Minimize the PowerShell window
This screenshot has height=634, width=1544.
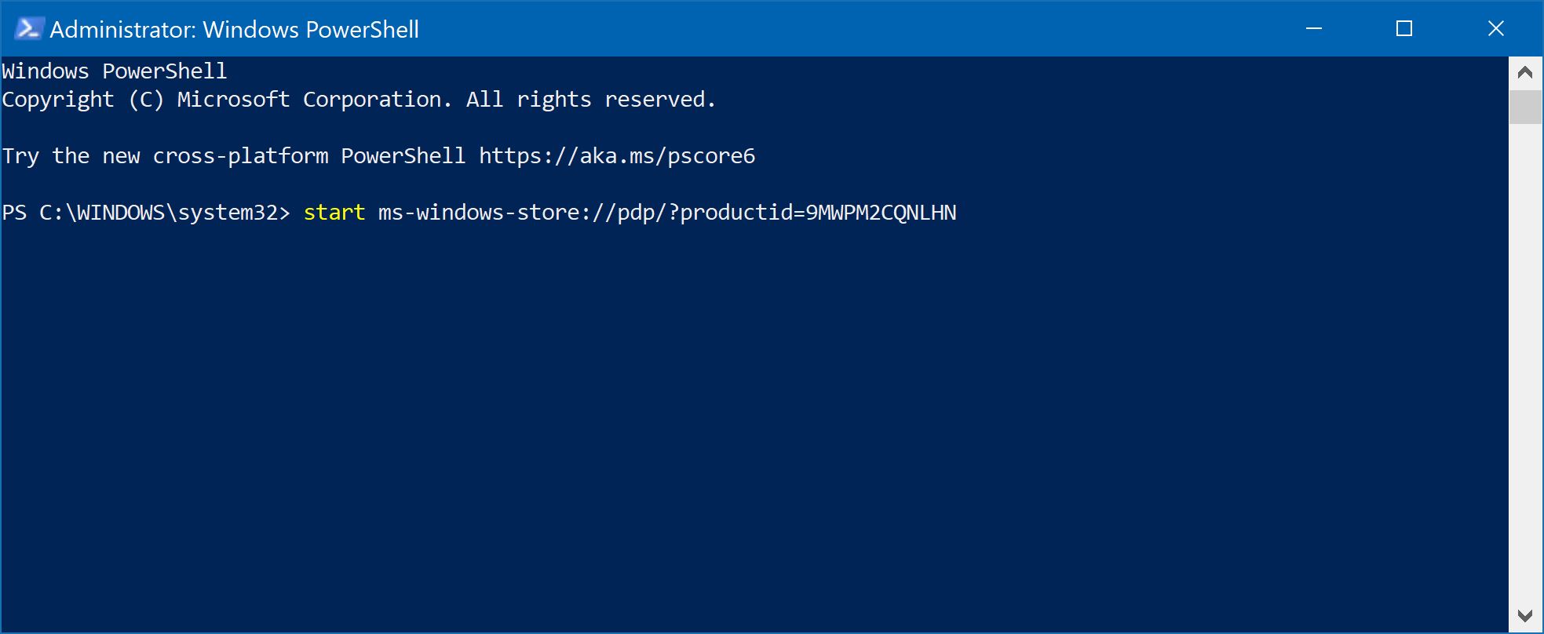pos(1314,29)
